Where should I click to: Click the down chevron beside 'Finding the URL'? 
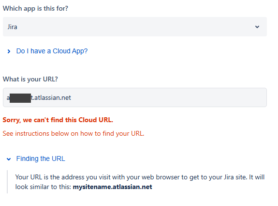tap(9, 159)
